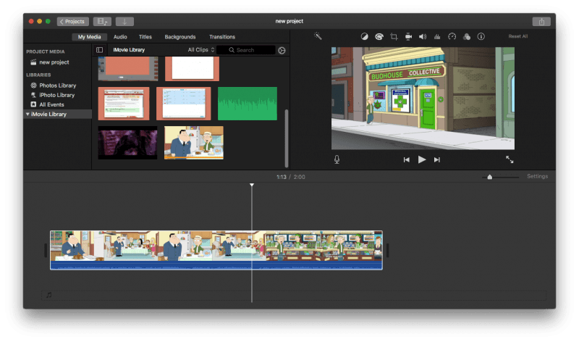Click the magic wand auto-enhance icon
579x342 pixels.
point(317,36)
